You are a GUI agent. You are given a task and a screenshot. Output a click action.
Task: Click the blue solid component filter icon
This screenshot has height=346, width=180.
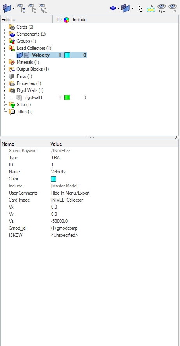(x=113, y=8)
